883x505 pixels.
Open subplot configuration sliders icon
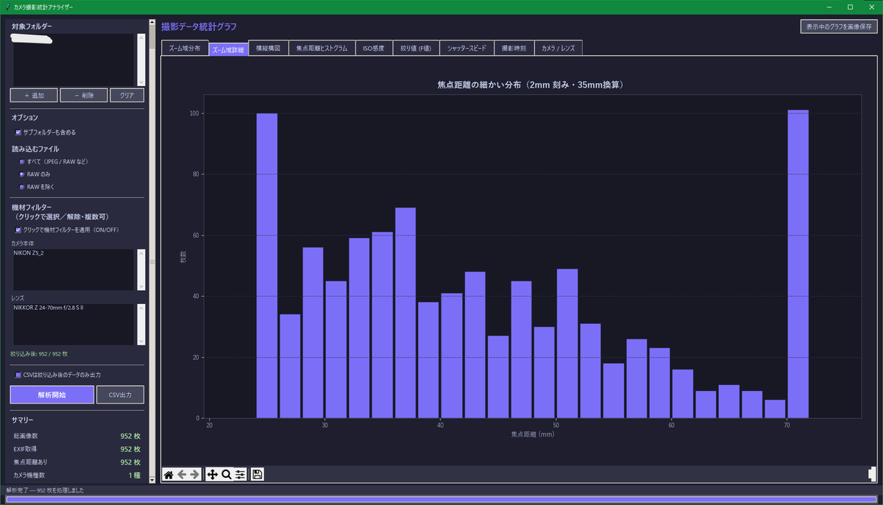coord(240,475)
